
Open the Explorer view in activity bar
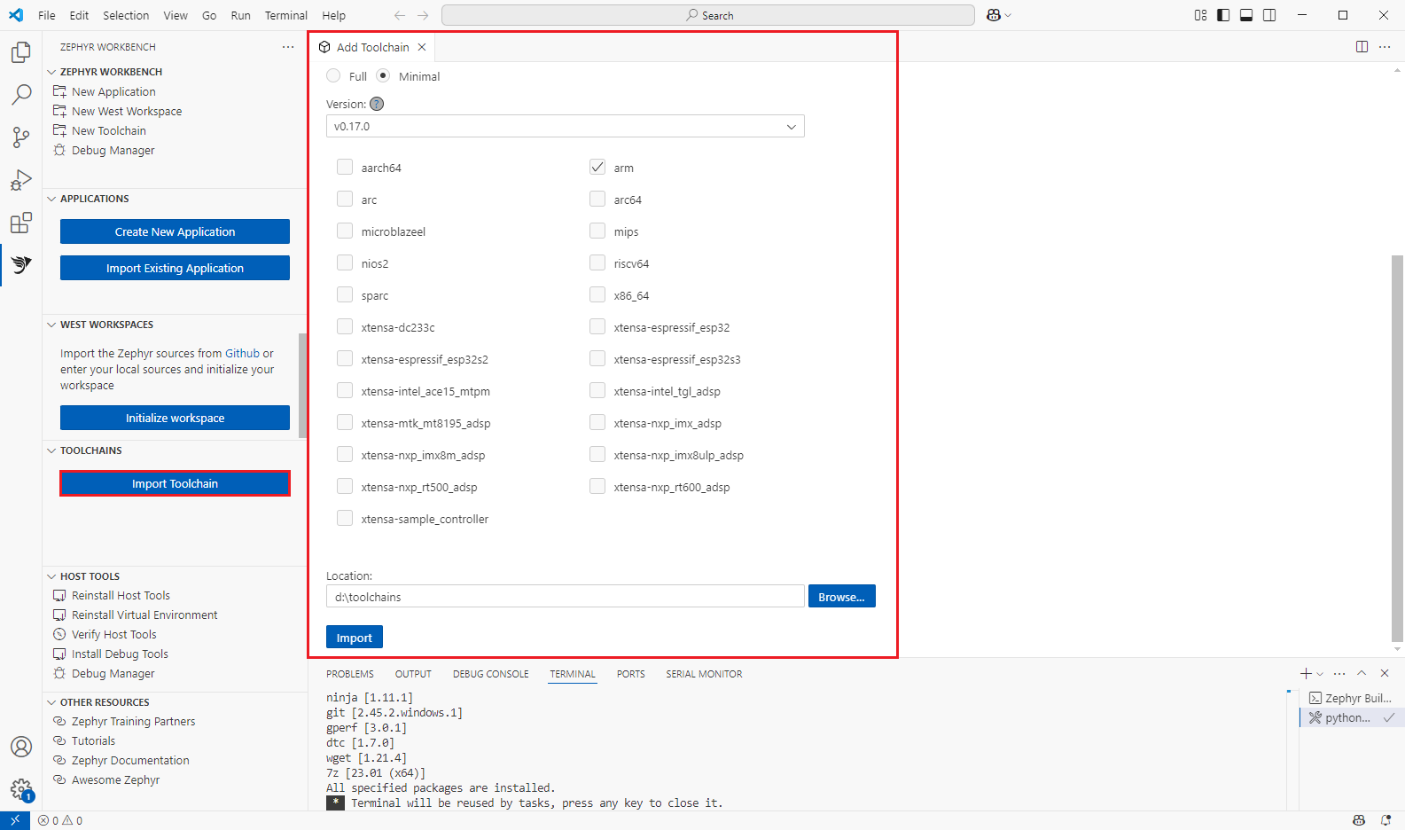click(21, 52)
